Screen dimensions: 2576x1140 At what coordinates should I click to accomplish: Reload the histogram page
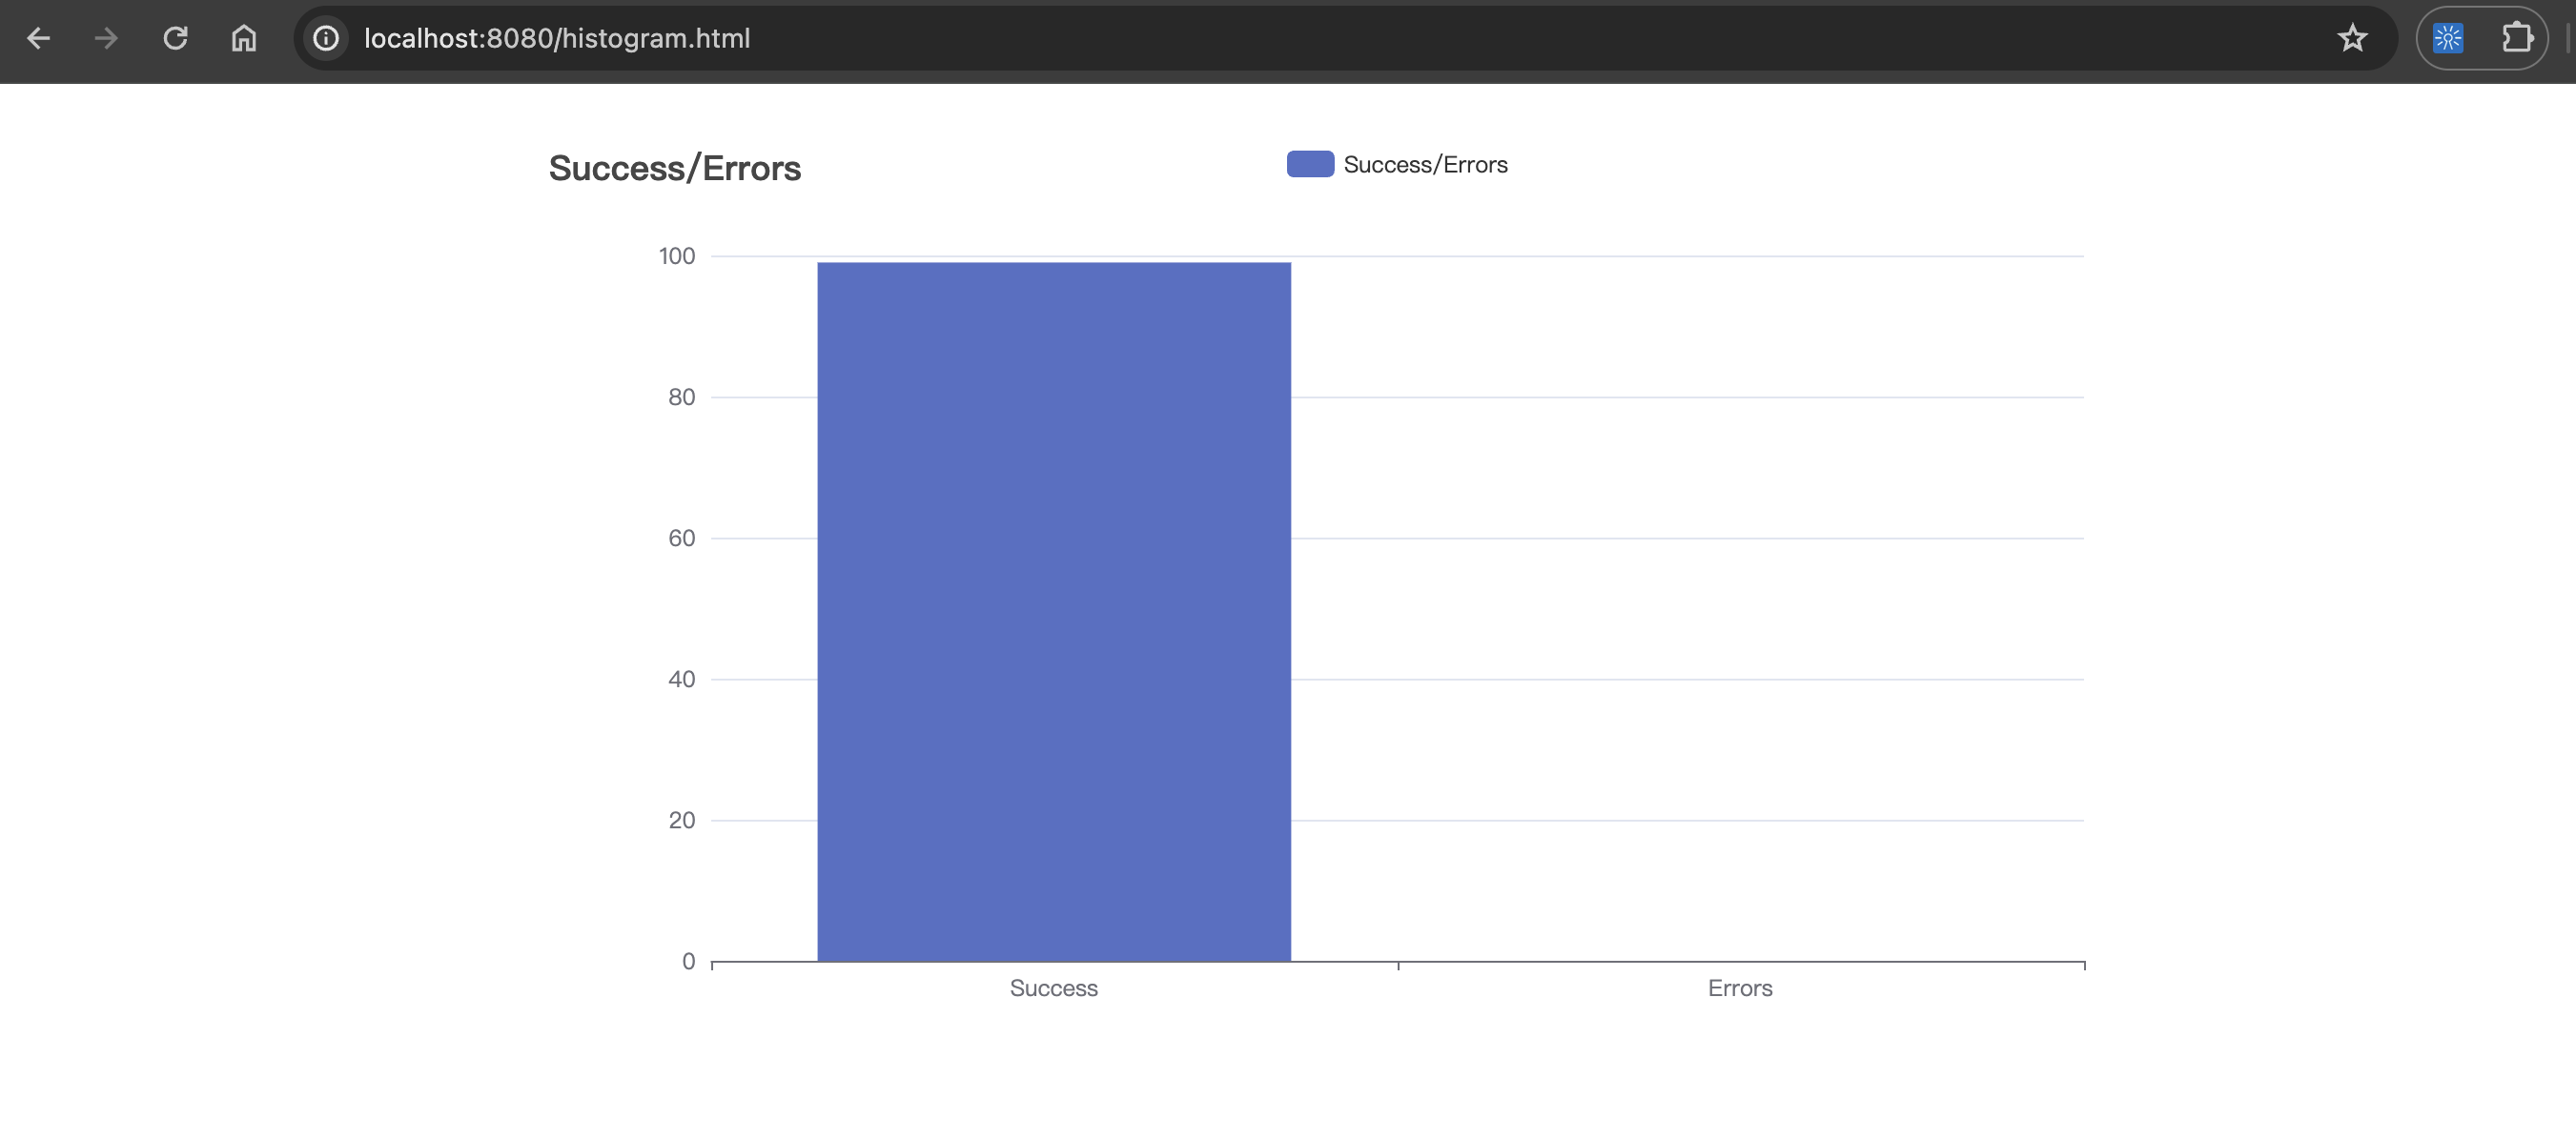click(175, 38)
